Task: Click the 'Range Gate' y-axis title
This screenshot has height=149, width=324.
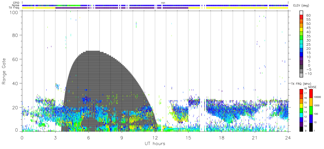Action: click(x=4, y=71)
